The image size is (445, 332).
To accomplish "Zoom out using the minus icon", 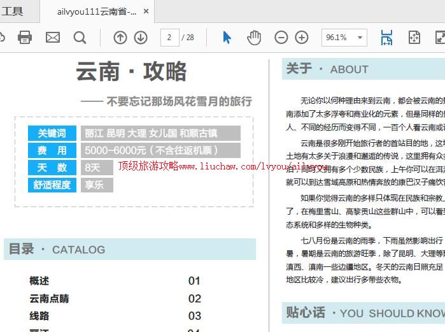I will point(281,38).
